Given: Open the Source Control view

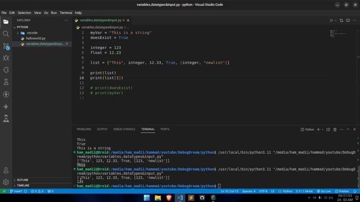Looking at the screenshot, I should [6, 46].
